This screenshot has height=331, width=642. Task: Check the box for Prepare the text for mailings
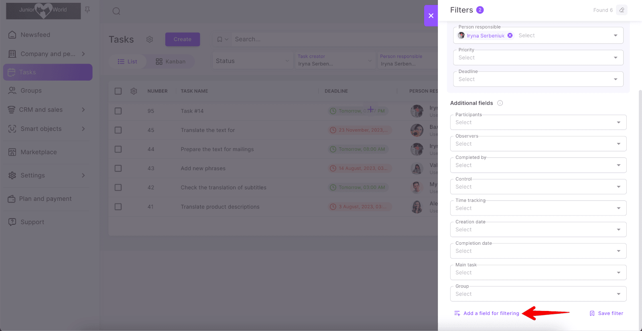pyautogui.click(x=118, y=149)
